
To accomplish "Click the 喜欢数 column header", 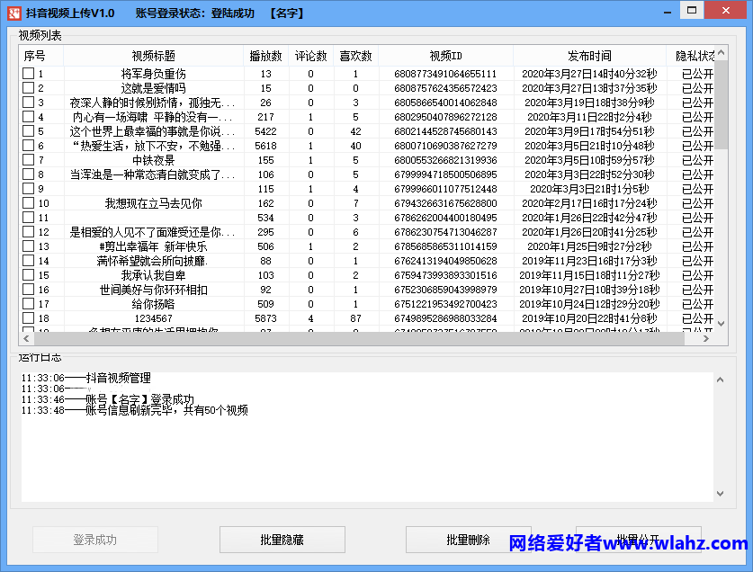I will 356,56.
